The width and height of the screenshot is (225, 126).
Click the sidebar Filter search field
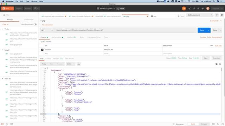click(20, 15)
